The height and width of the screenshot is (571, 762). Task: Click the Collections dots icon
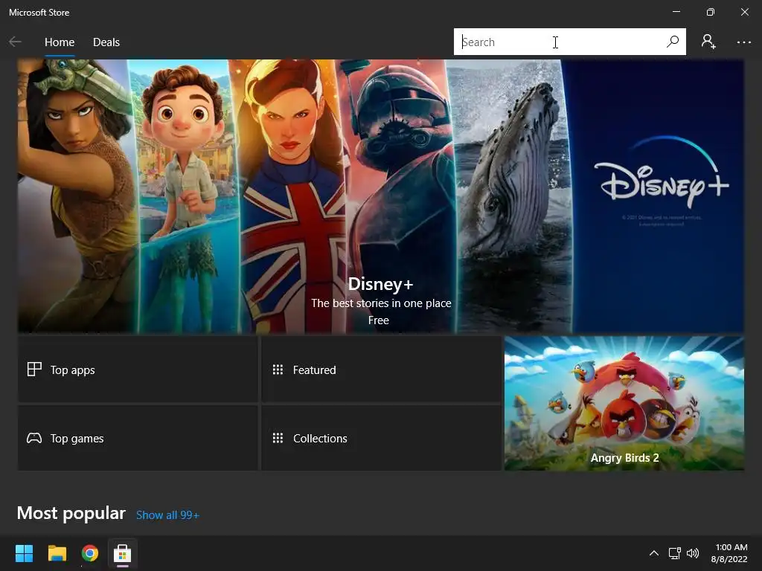[278, 438]
